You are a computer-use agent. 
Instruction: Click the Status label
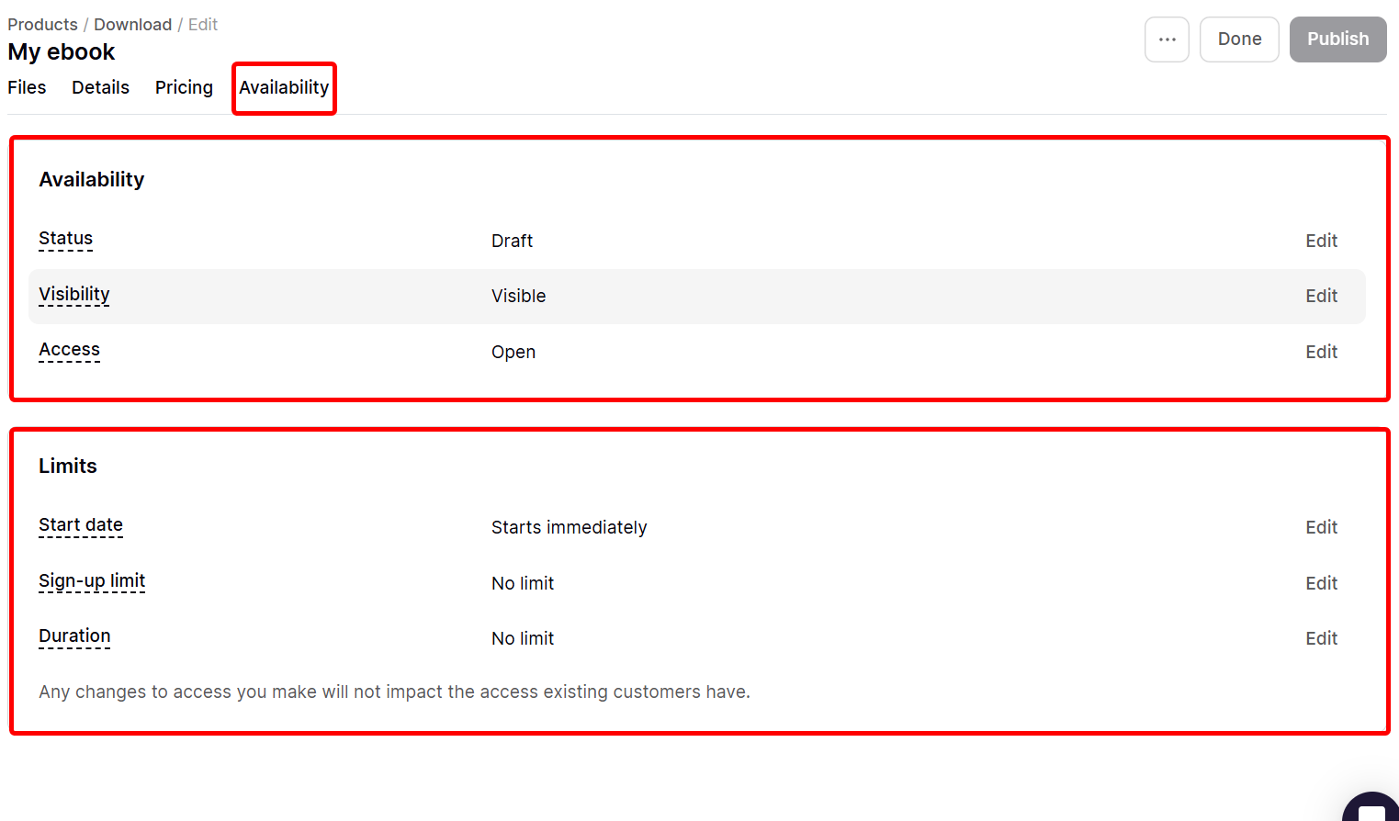(65, 239)
